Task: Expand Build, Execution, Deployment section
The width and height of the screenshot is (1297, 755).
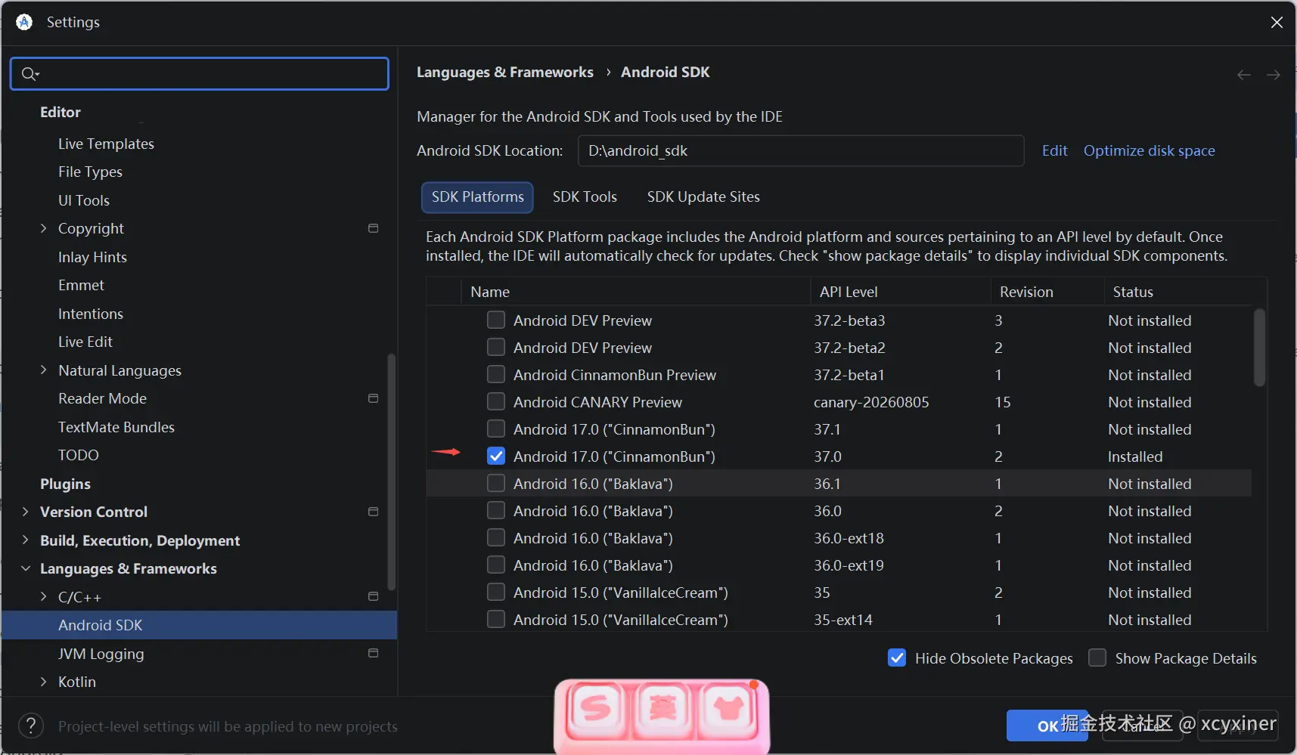Action: pyautogui.click(x=25, y=540)
